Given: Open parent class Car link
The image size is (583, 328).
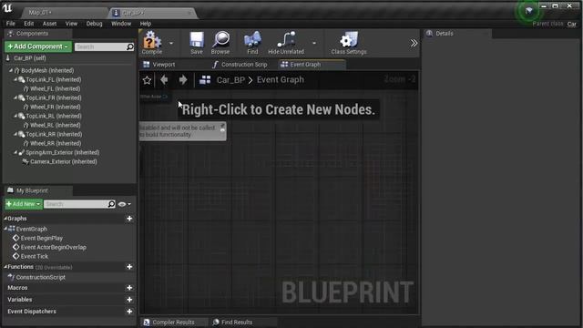Looking at the screenshot, I should [571, 24].
